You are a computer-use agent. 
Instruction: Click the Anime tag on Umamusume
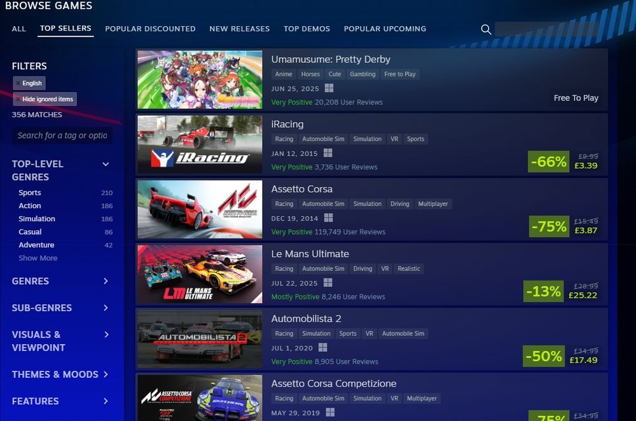tap(284, 74)
